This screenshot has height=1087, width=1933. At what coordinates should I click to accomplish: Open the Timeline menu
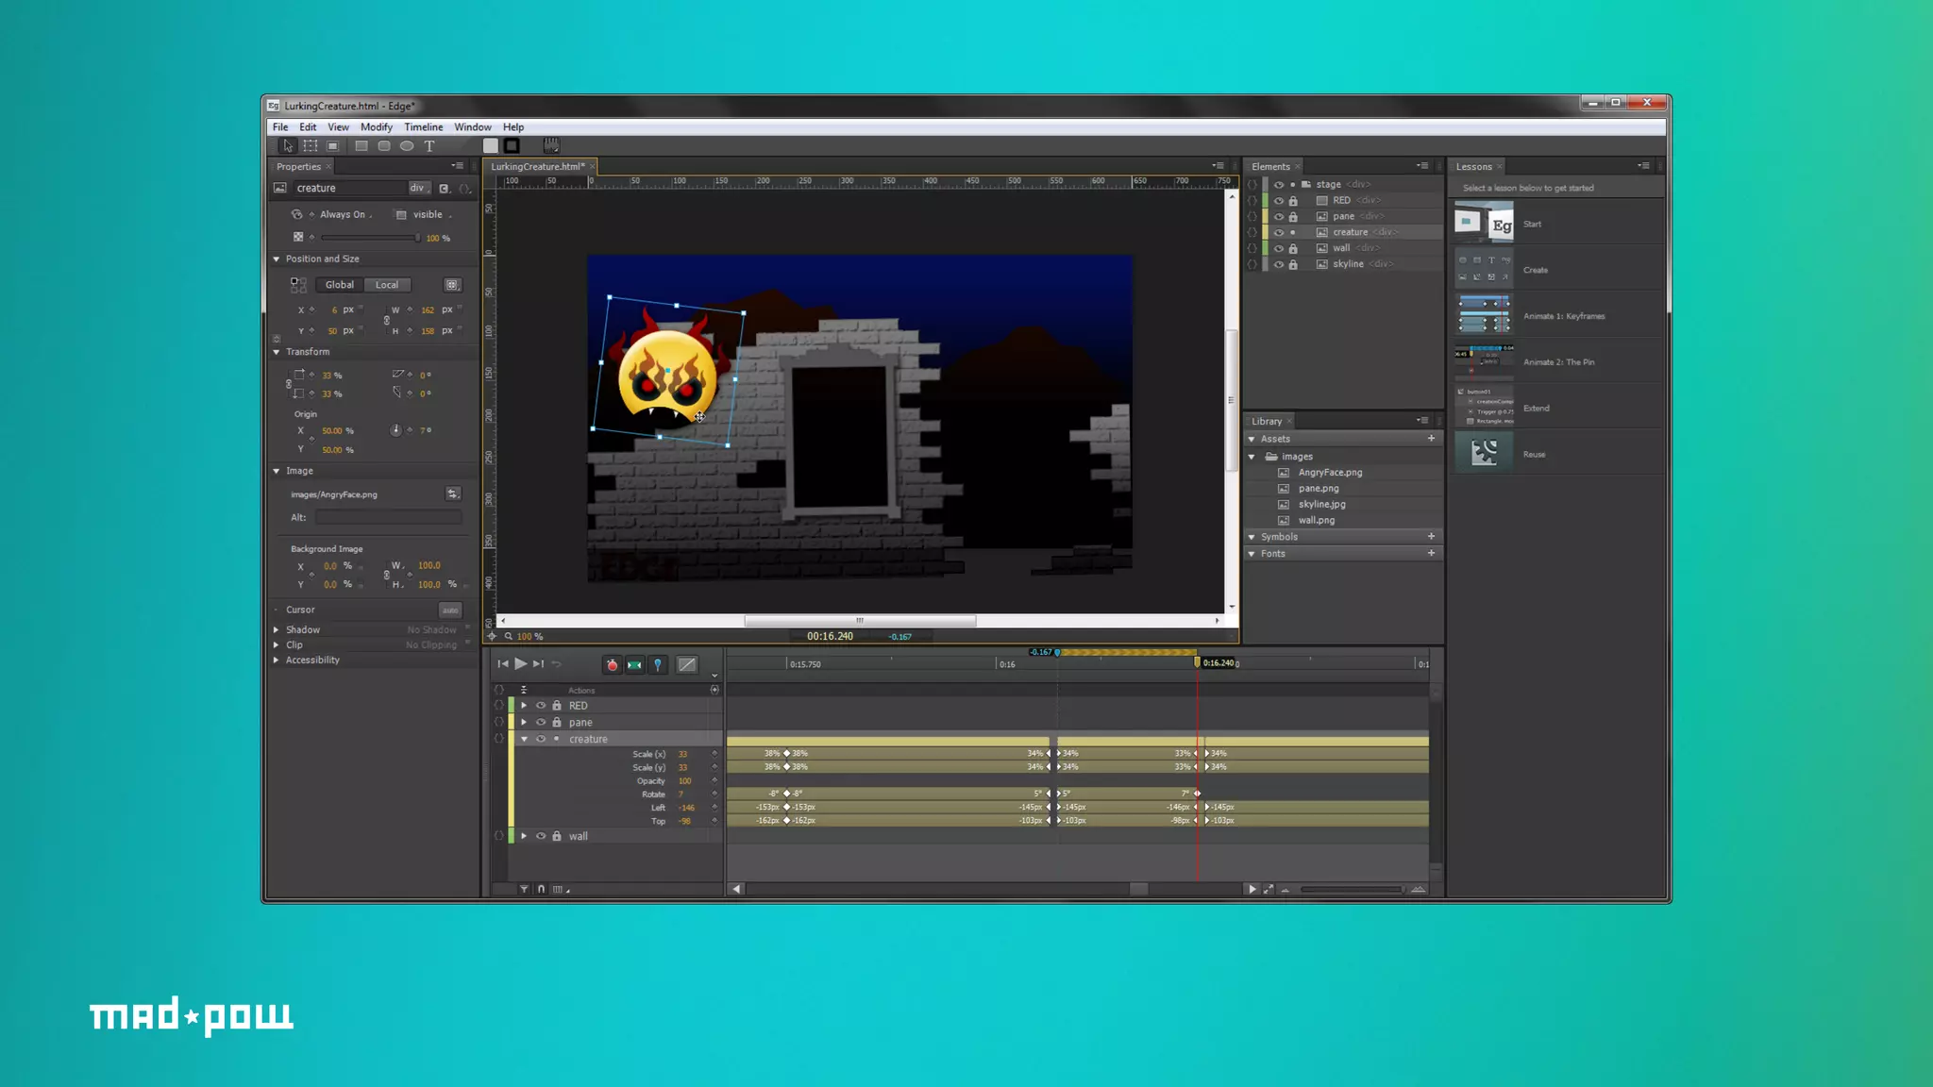423,127
